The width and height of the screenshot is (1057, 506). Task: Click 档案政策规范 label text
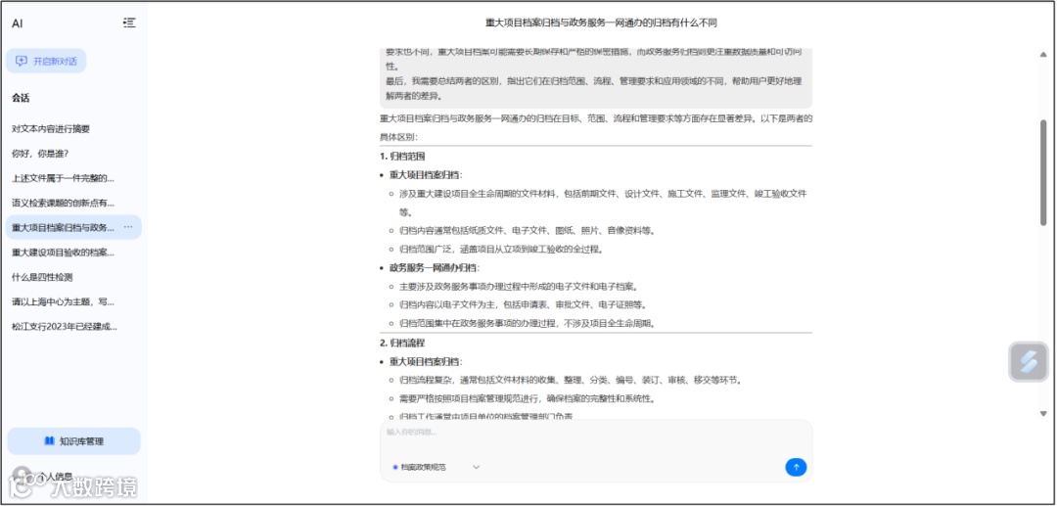[x=424, y=467]
